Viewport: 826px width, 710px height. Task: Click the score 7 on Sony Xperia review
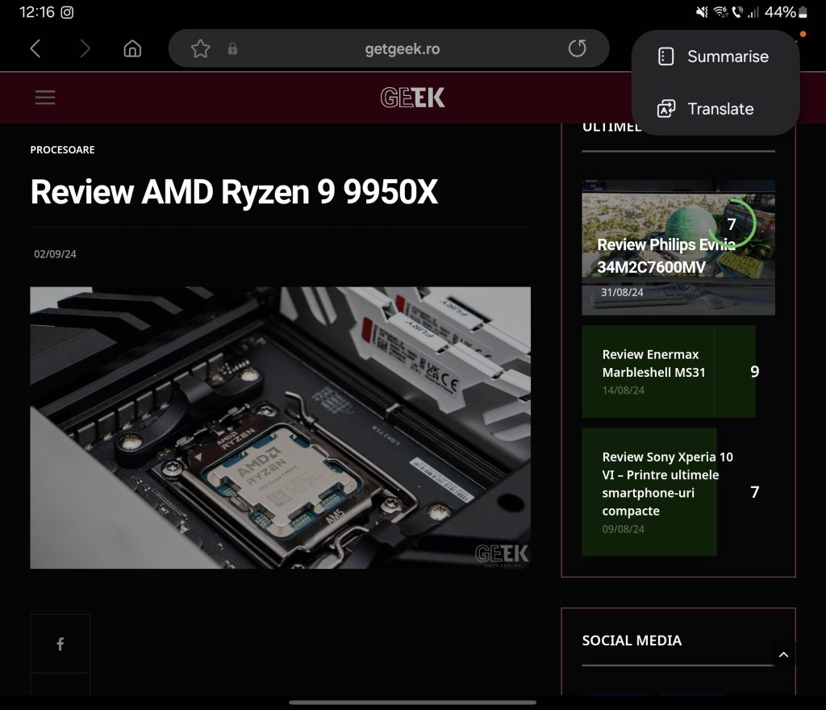point(754,492)
